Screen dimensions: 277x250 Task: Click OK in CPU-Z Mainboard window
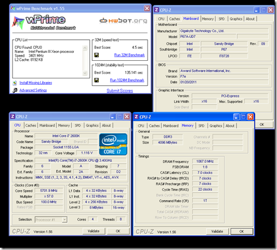(262, 124)
